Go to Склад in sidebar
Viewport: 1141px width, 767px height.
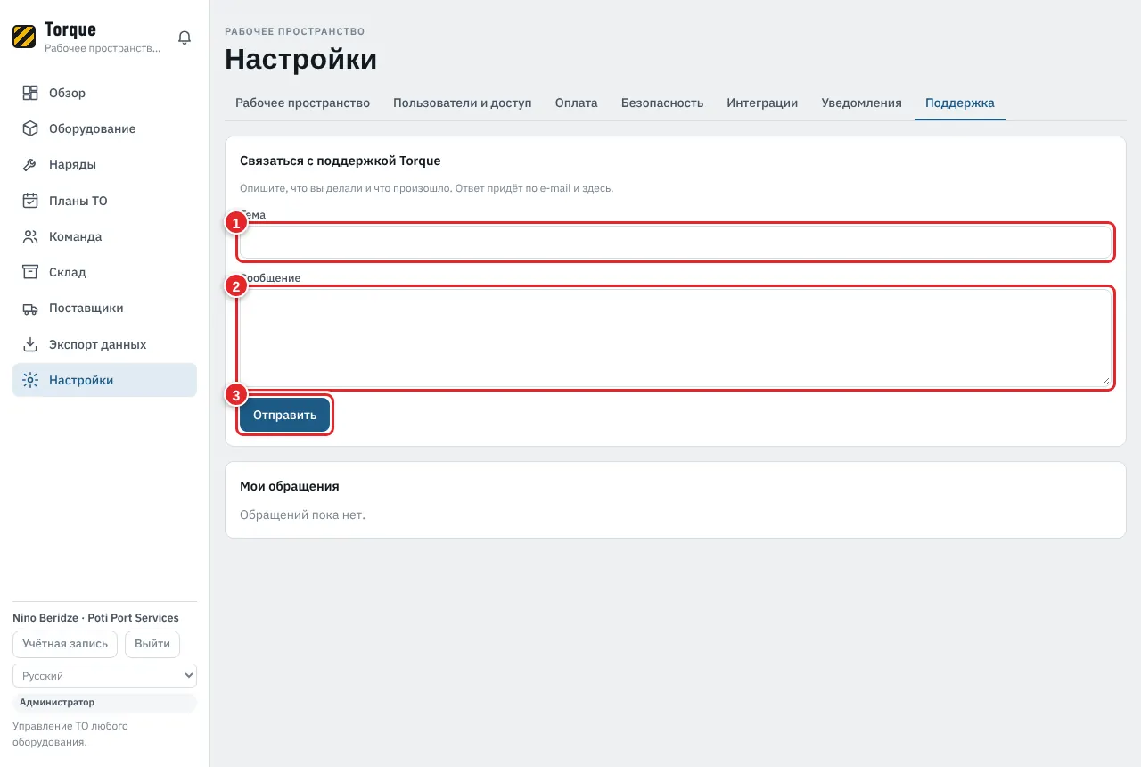tap(104, 272)
